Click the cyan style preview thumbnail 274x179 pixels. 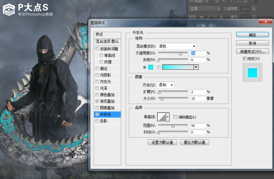pyautogui.click(x=253, y=72)
